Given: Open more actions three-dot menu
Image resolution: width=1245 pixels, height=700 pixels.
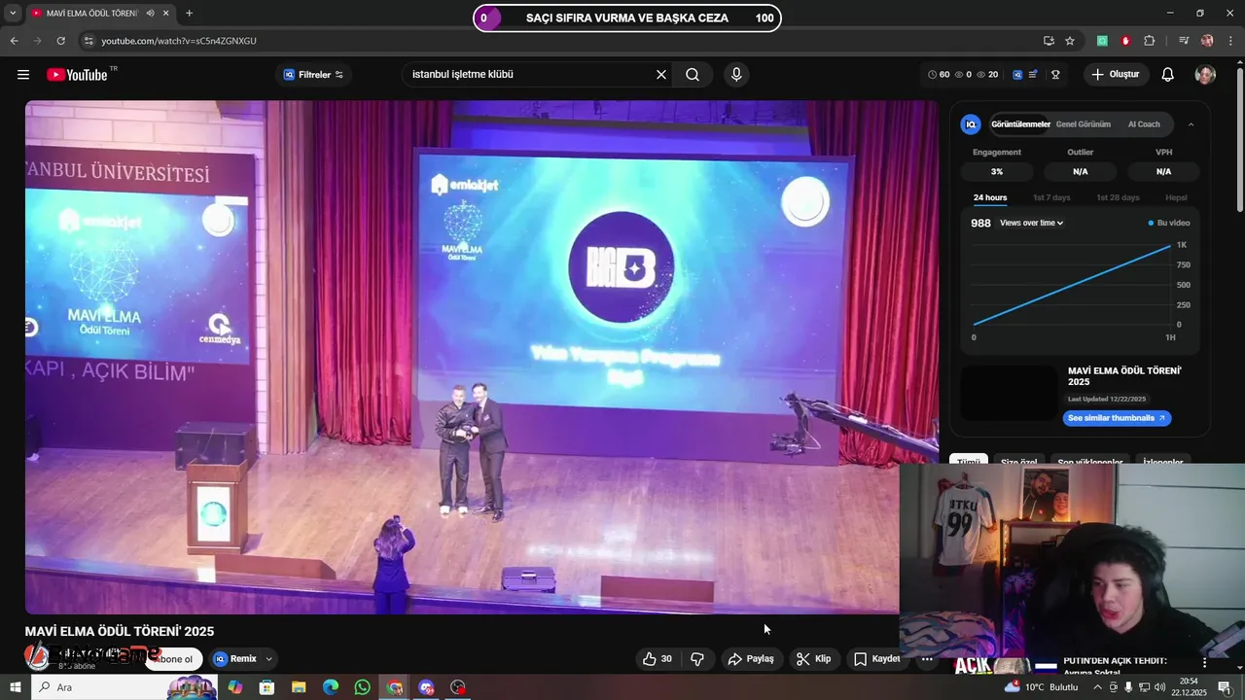Looking at the screenshot, I should pyautogui.click(x=927, y=659).
